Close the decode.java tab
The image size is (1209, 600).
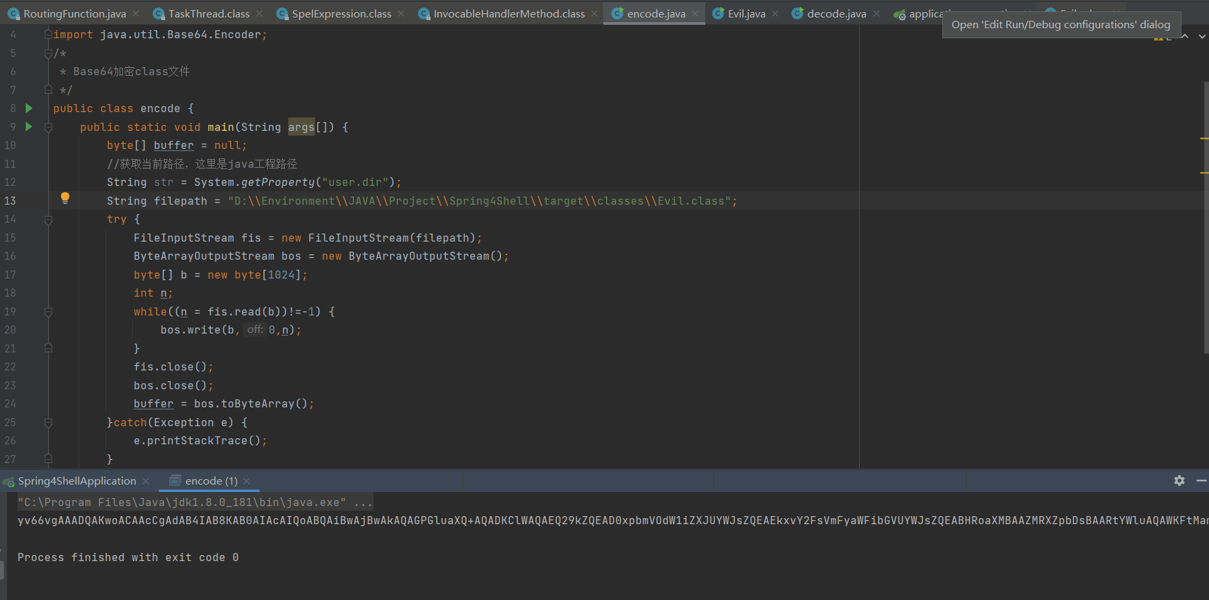point(877,13)
